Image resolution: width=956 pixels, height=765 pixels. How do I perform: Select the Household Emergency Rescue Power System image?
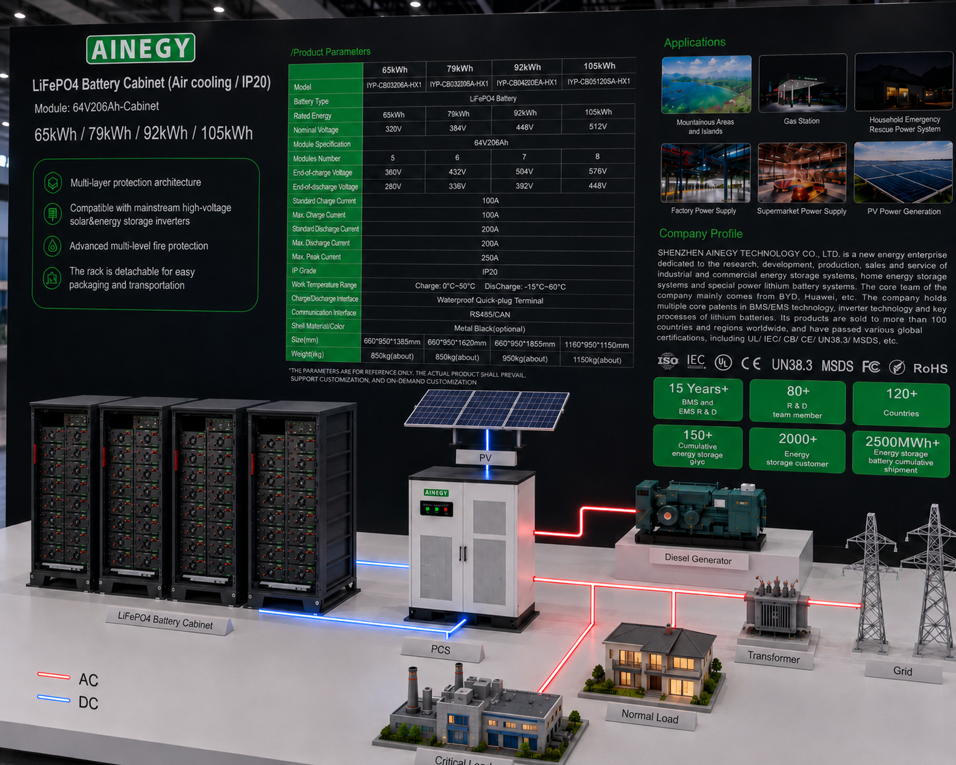coord(903,81)
